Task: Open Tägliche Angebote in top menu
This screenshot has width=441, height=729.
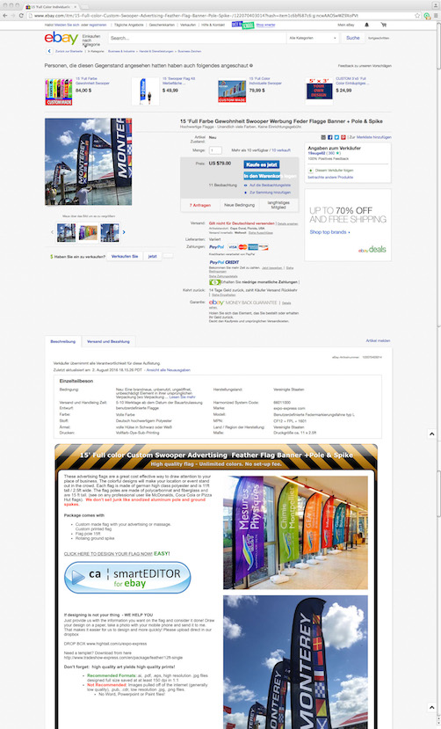Action: pos(128,25)
